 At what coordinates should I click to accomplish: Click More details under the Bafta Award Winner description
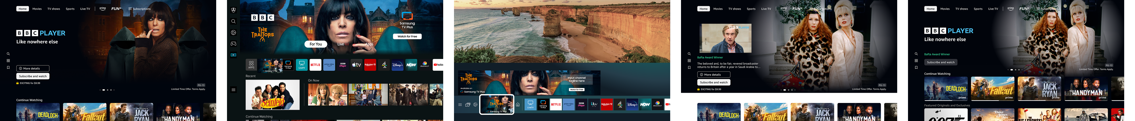pos(714,74)
